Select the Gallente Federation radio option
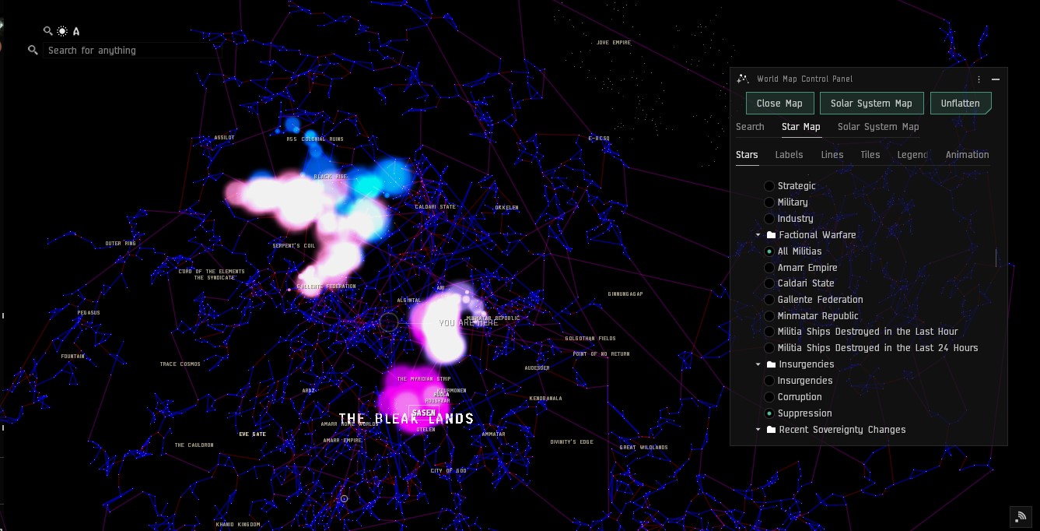This screenshot has height=531, width=1040. (769, 300)
